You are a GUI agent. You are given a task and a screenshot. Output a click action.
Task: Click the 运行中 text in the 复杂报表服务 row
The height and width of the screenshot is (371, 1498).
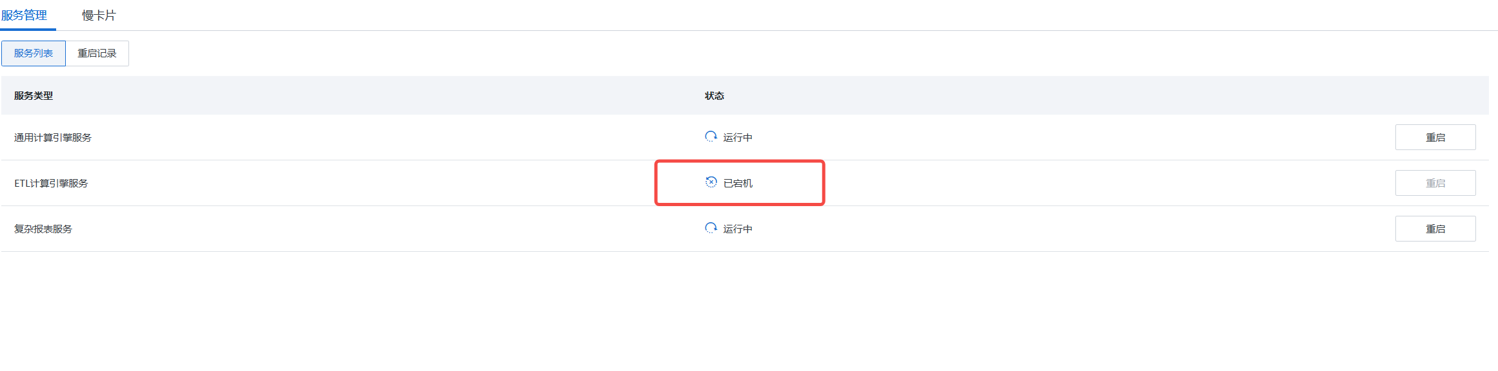[x=738, y=229]
